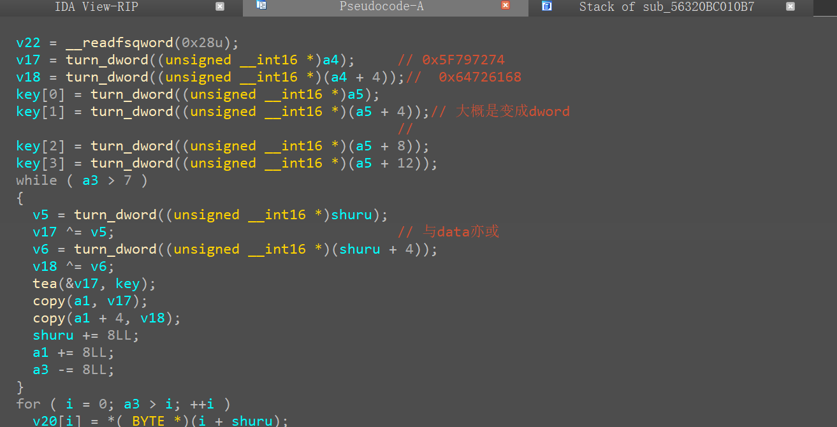Close the IDA View-RIP tab

(x=220, y=6)
